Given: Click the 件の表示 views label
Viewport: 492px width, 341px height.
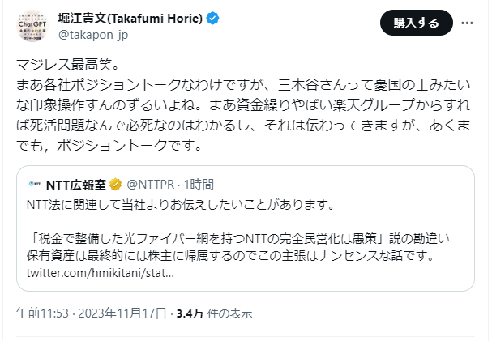Looking at the screenshot, I should (230, 313).
